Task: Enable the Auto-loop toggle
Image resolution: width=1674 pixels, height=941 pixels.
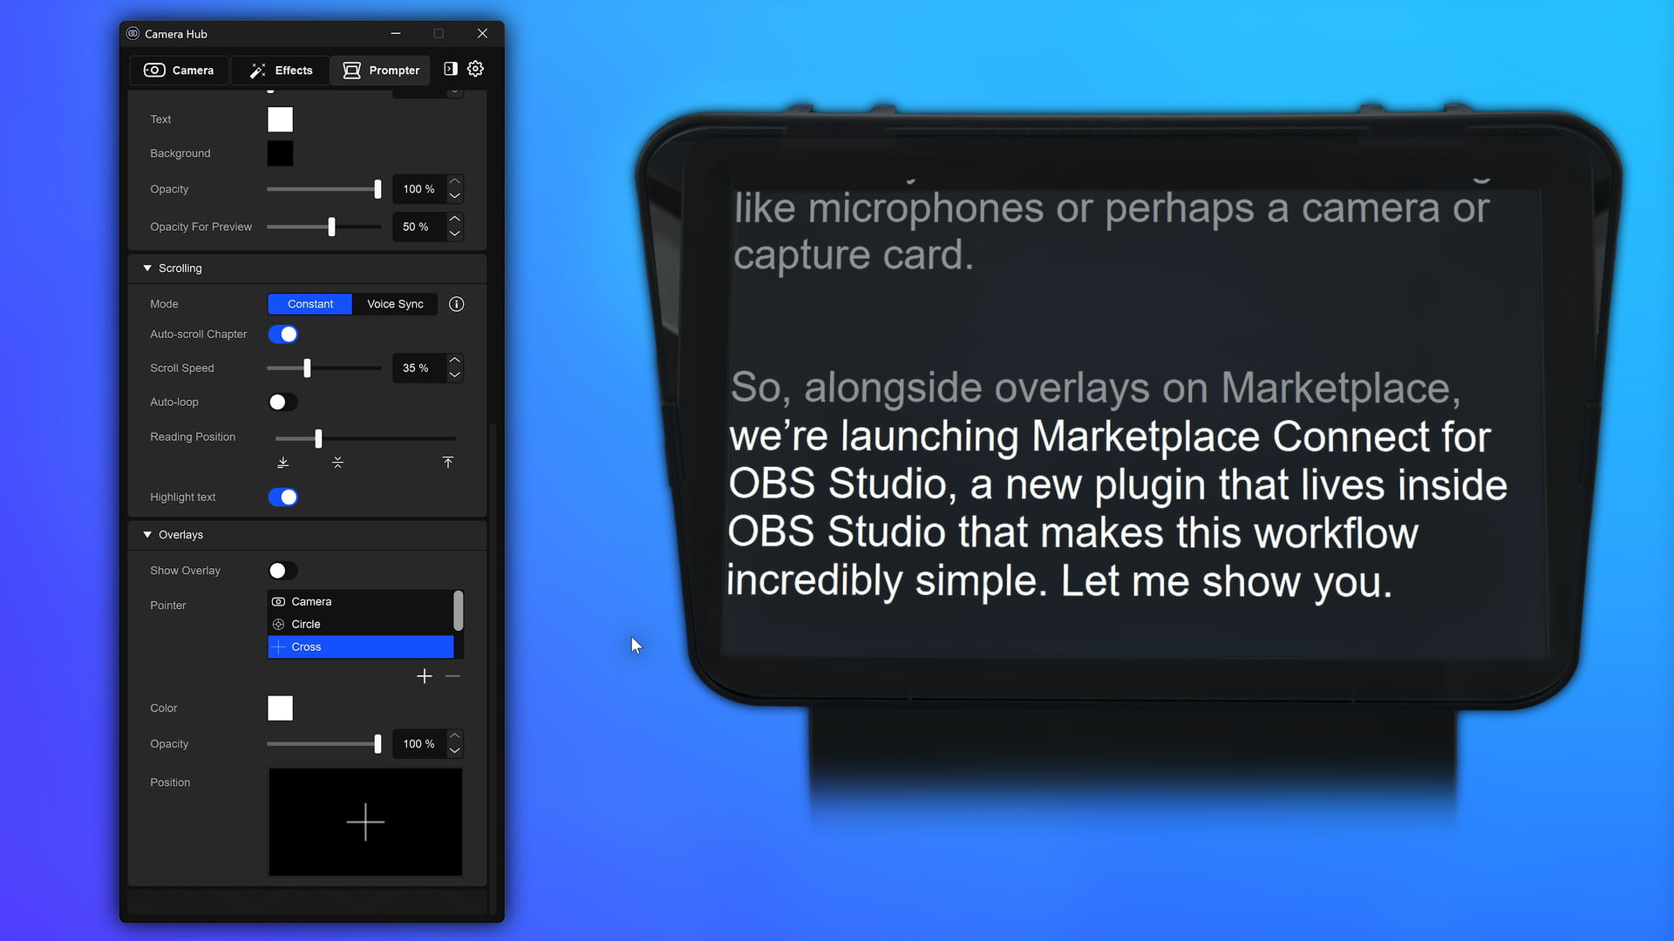Action: [282, 403]
